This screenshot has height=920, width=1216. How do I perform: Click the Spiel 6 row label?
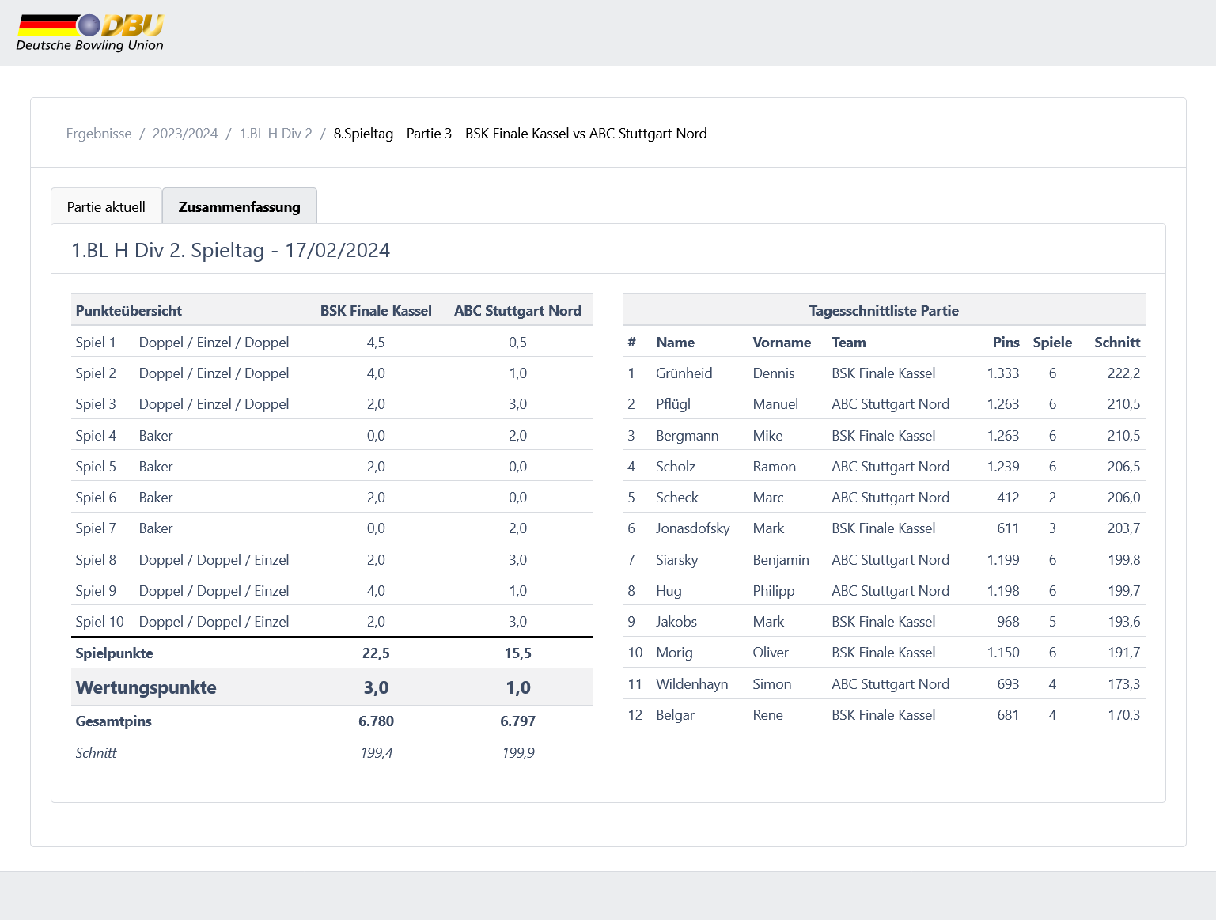pos(96,498)
